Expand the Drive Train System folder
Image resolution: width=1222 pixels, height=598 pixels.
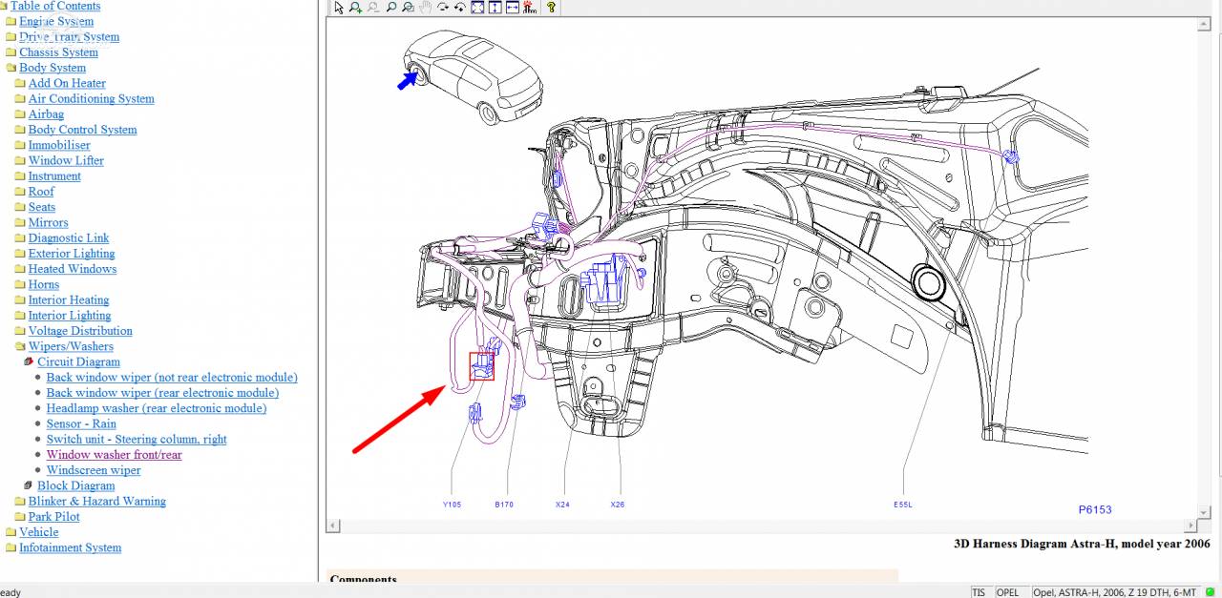pos(11,37)
